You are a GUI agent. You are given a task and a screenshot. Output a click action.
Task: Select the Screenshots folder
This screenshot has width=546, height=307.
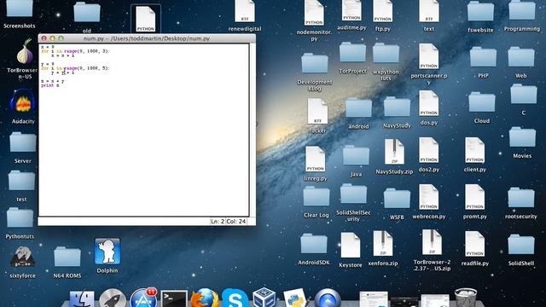(x=20, y=9)
